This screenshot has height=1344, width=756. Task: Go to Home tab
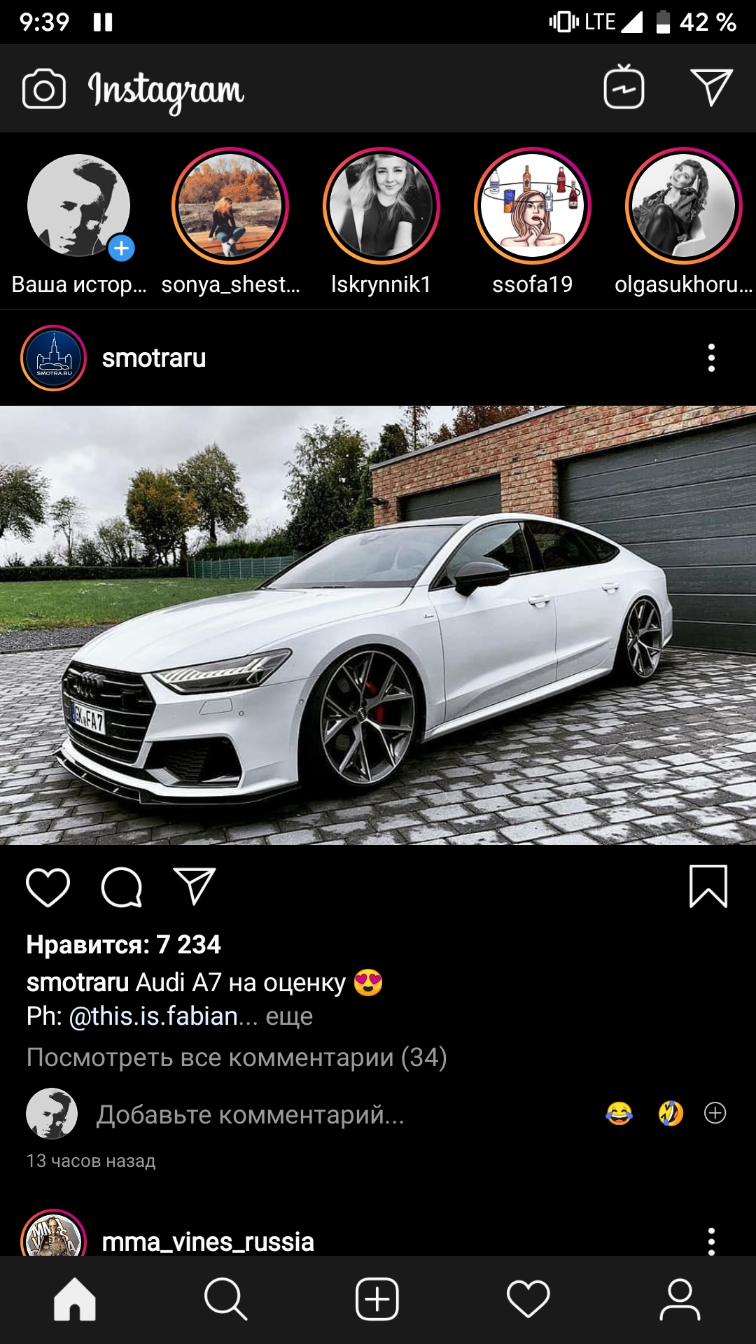(x=75, y=1299)
